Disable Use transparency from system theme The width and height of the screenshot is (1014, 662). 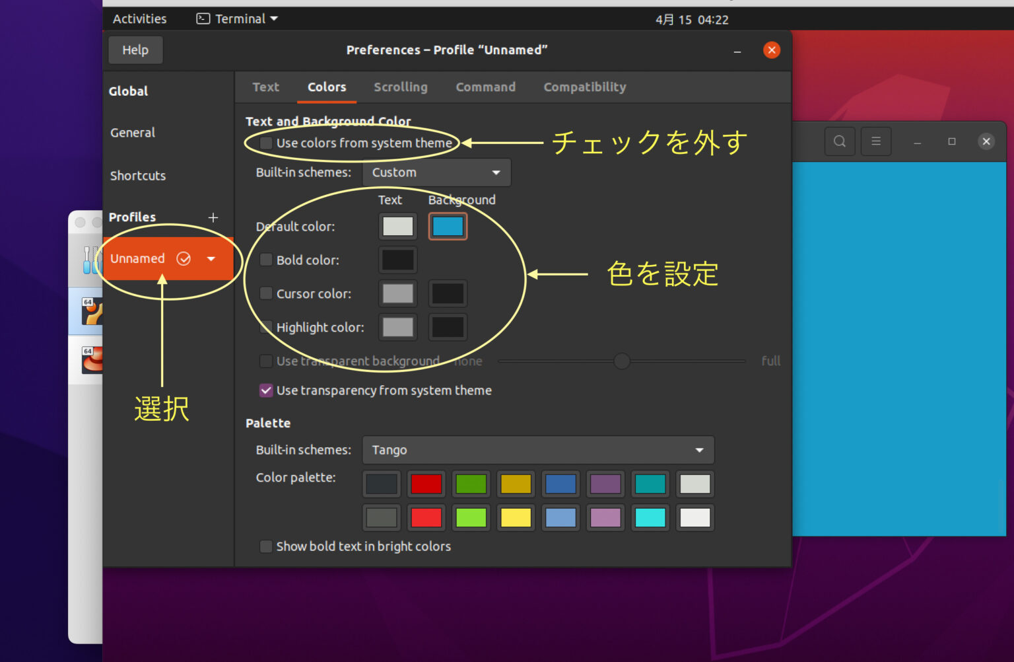point(266,390)
